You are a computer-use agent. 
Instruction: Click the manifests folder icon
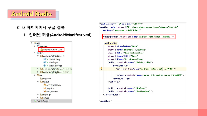point(38,46)
